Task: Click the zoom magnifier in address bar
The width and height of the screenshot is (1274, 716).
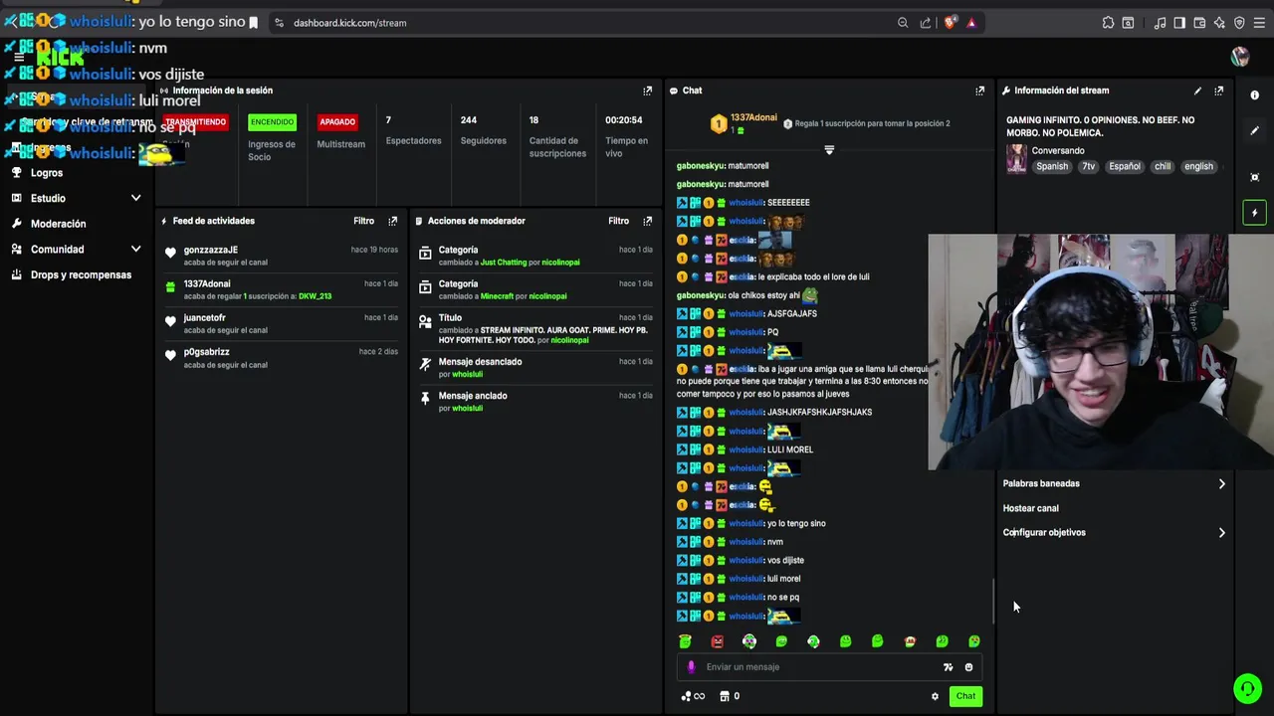Action: [903, 23]
